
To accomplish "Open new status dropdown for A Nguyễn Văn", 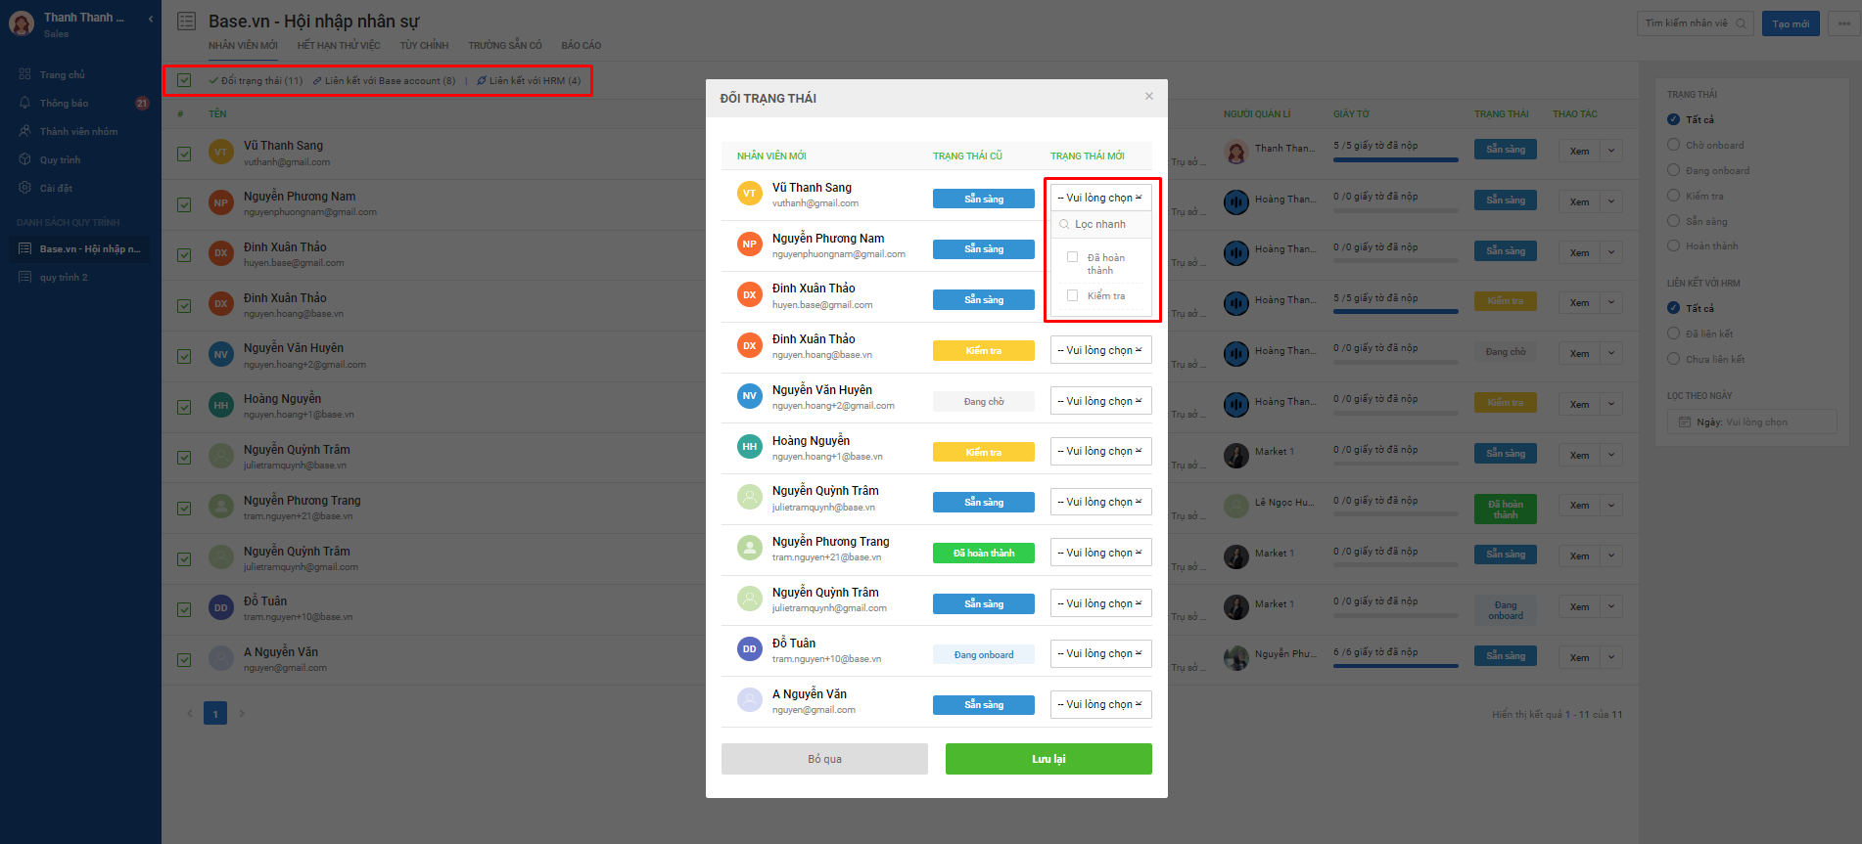I will [x=1100, y=704].
